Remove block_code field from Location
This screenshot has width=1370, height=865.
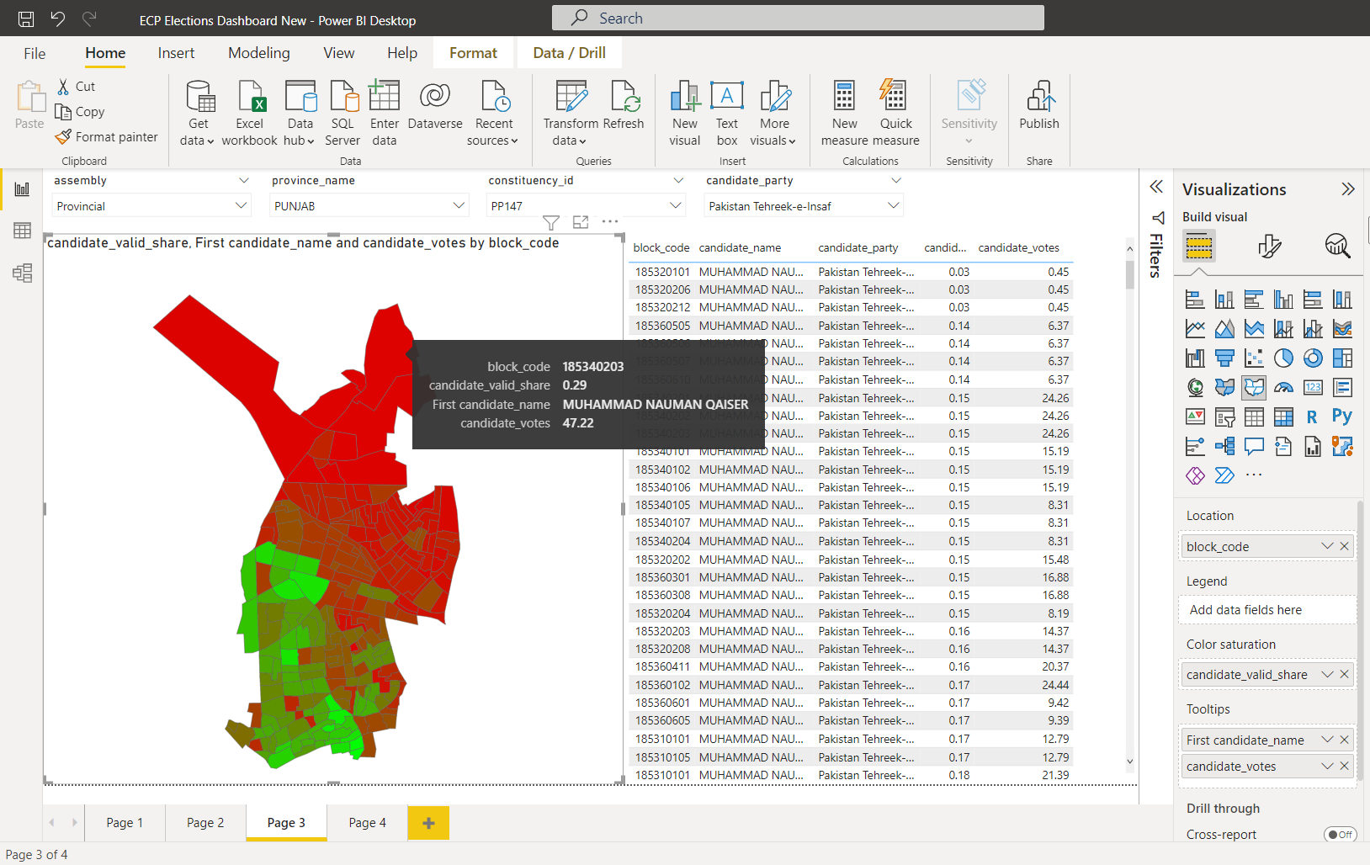click(1345, 546)
